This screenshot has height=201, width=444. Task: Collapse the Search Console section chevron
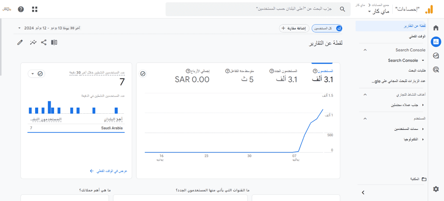(365, 50)
